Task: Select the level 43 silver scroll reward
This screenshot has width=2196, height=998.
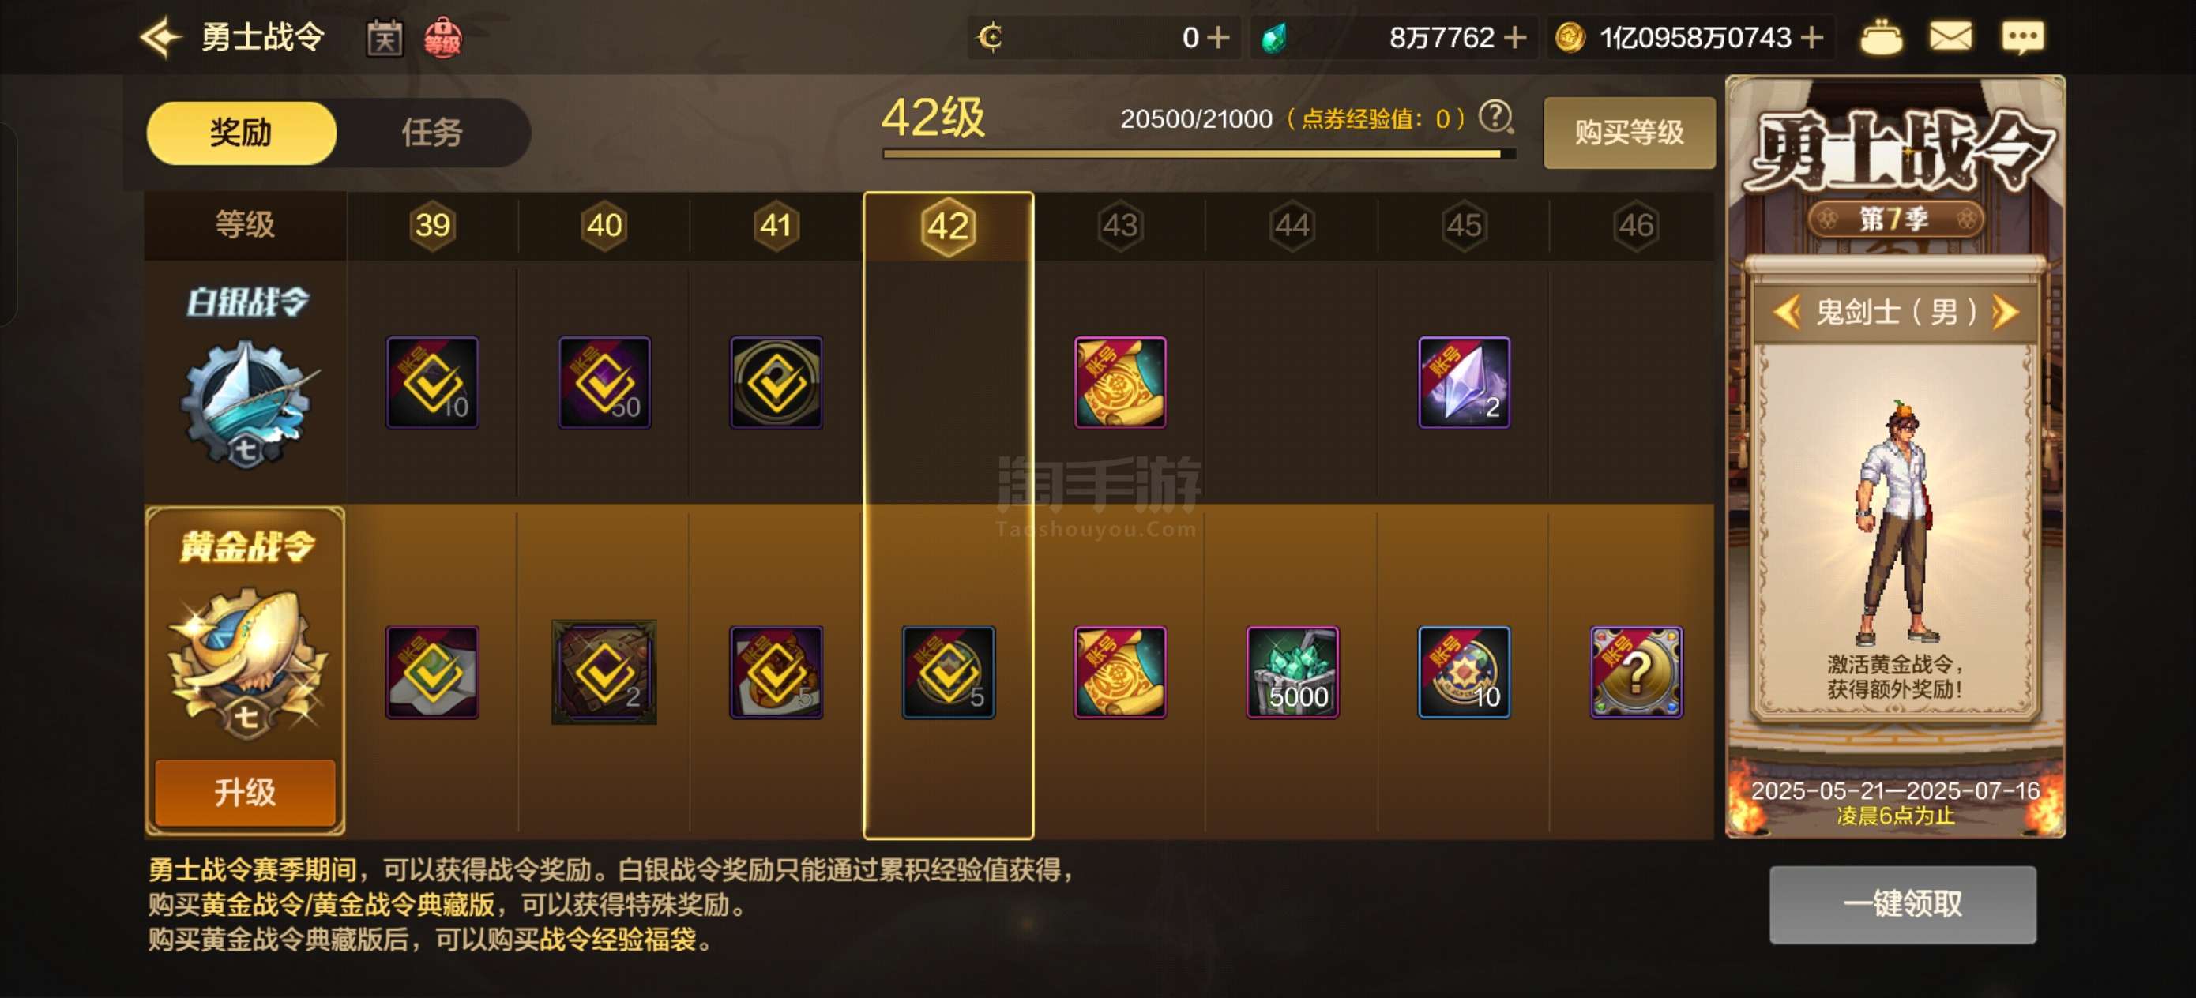Action: pyautogui.click(x=1119, y=383)
